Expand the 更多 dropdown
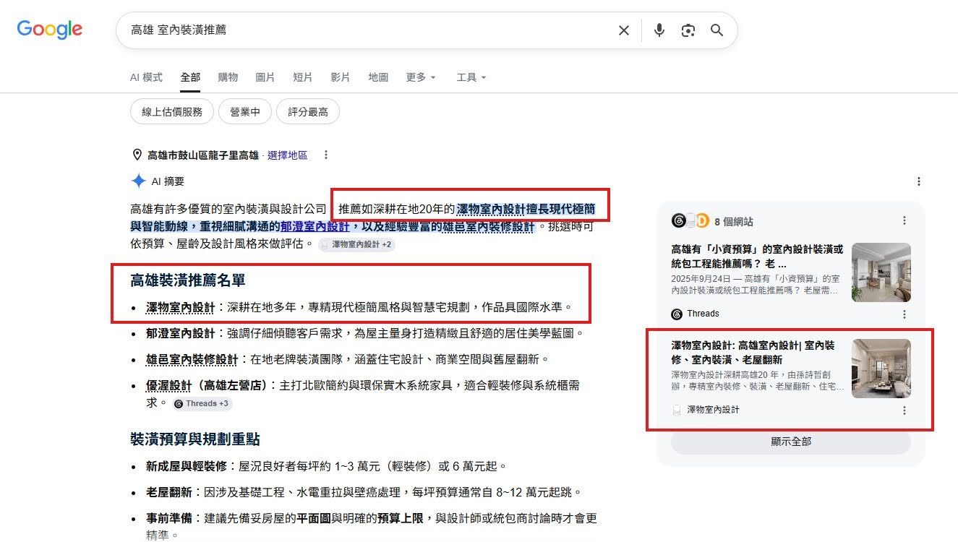The width and height of the screenshot is (958, 542). (421, 77)
